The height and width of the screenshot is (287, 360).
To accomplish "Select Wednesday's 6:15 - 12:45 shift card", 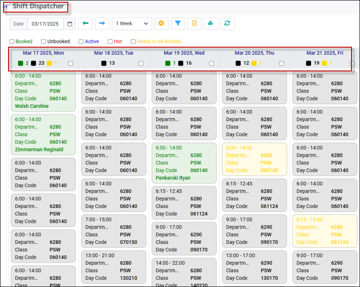I will 184,203.
